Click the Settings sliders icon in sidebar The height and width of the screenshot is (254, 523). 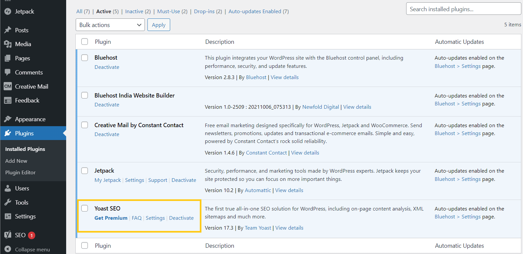[8, 216]
